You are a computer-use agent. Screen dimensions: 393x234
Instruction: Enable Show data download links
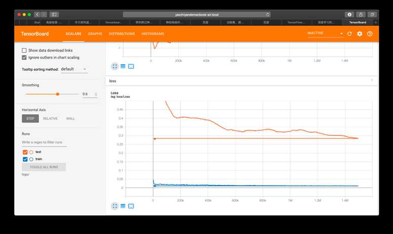(24, 50)
